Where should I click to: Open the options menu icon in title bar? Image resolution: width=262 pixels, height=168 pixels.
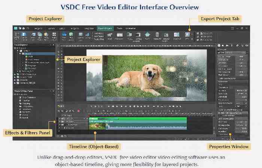(x=232, y=28)
